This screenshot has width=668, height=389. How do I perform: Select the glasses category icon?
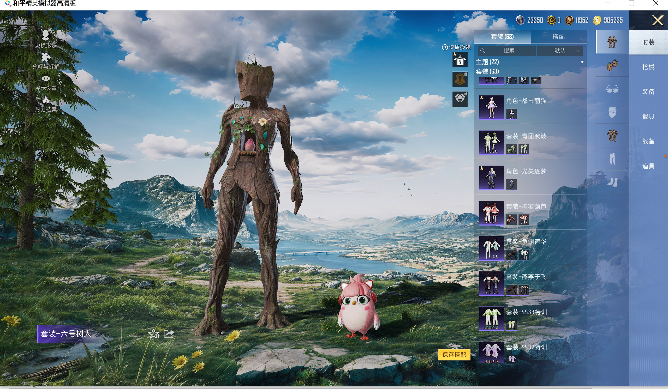(612, 89)
